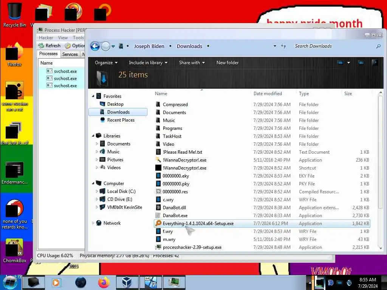Expand the Pictures library node
The width and height of the screenshot is (387, 290).
tap(97, 160)
